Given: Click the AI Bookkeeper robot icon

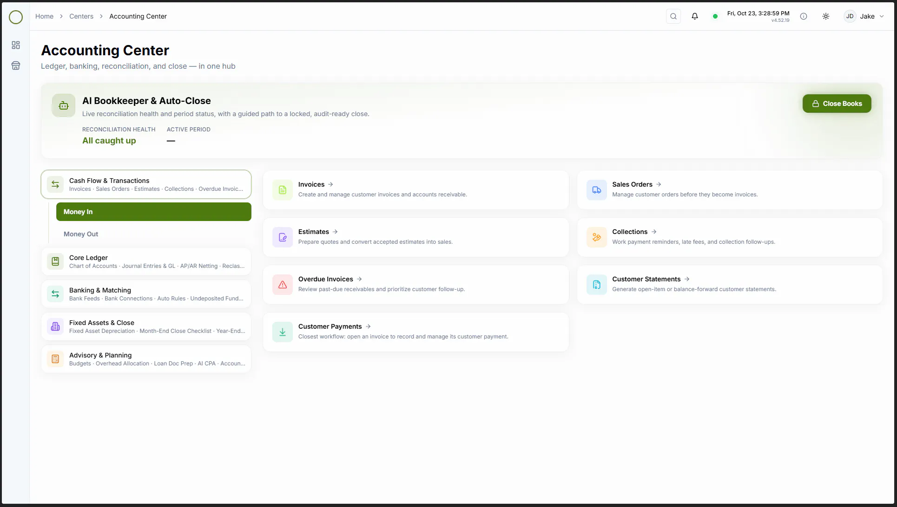Looking at the screenshot, I should (x=64, y=106).
